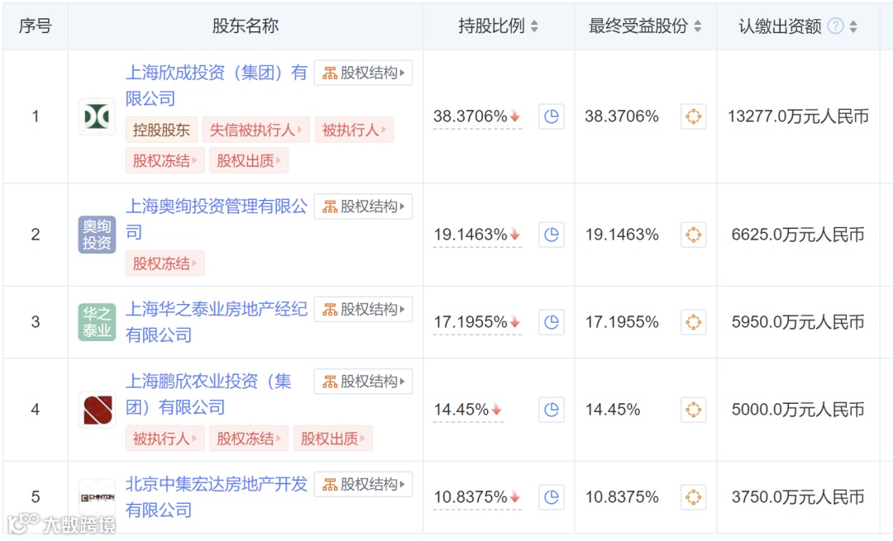Image resolution: width=893 pixels, height=541 pixels.
Task: Sort by 最终受益股份 column arrows
Action: tap(698, 26)
